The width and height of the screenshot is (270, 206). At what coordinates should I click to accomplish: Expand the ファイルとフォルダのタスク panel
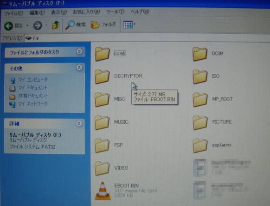[79, 51]
